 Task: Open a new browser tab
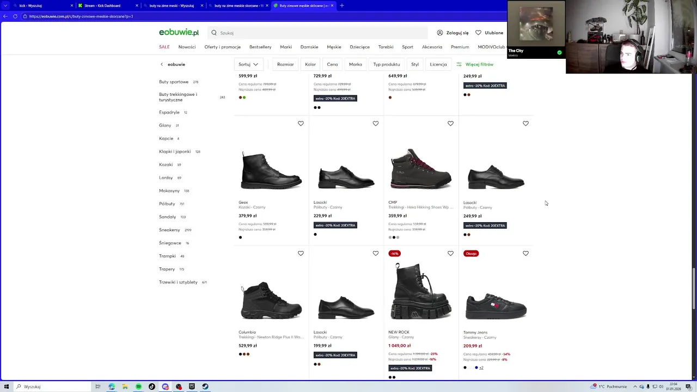click(342, 5)
